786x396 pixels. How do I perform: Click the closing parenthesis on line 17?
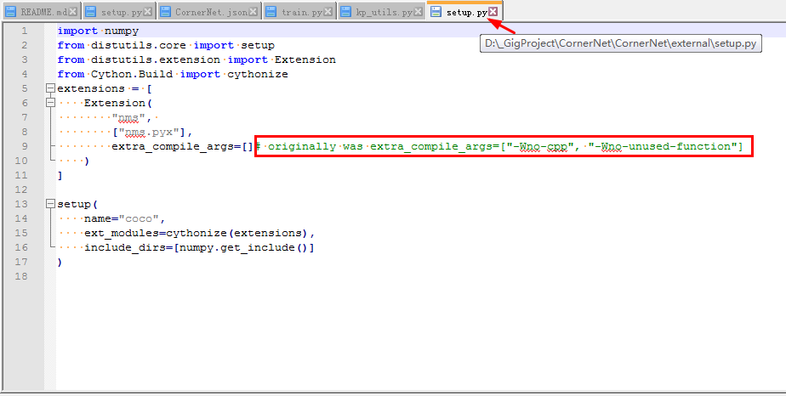tap(60, 262)
